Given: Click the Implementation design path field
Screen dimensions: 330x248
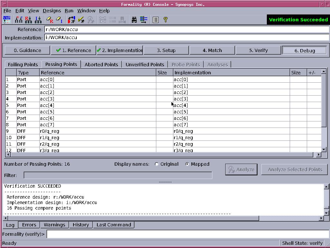Looking at the screenshot, I should pyautogui.click(x=187, y=37).
